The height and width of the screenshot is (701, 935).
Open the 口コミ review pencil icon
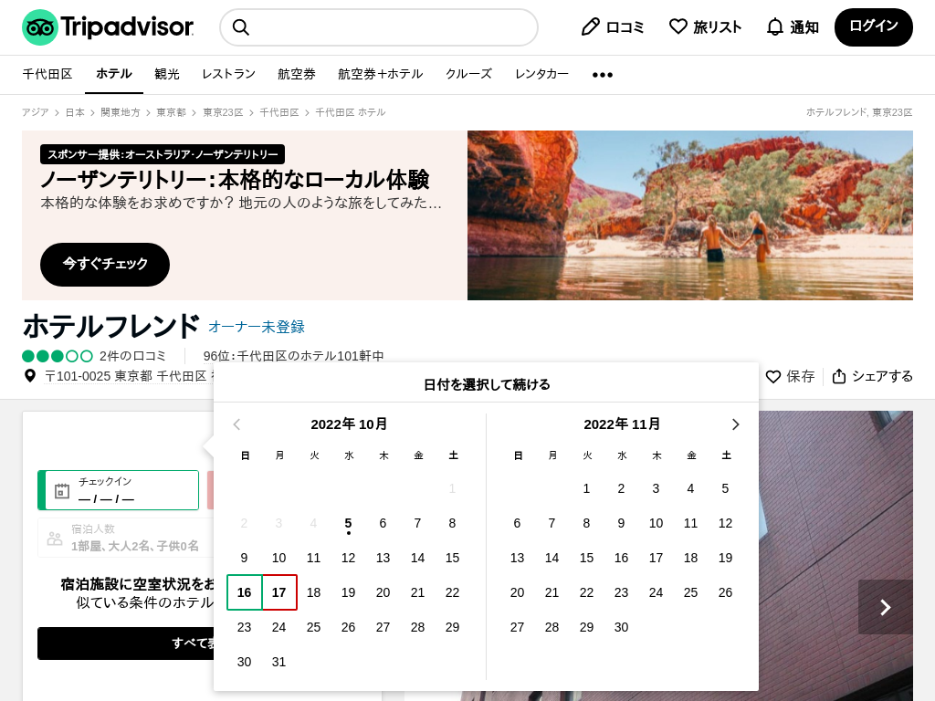[591, 27]
